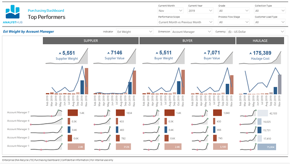
Task: Click the Account Manager 7 row label
Action: click(x=18, y=112)
